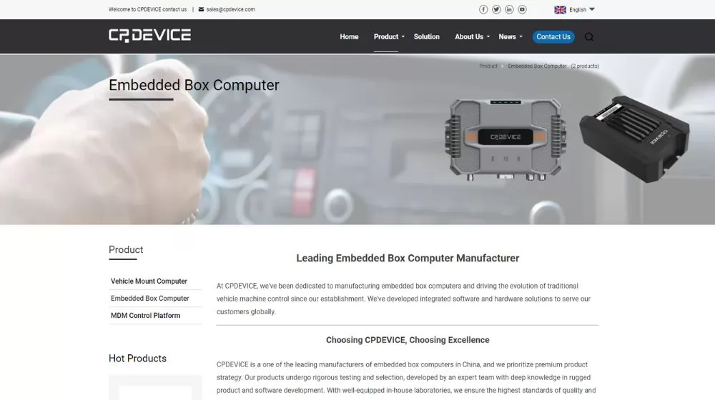Image resolution: width=715 pixels, height=400 pixels.
Task: Click the English language label
Action: click(x=578, y=9)
